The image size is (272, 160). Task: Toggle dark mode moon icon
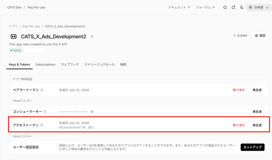pos(242,7)
